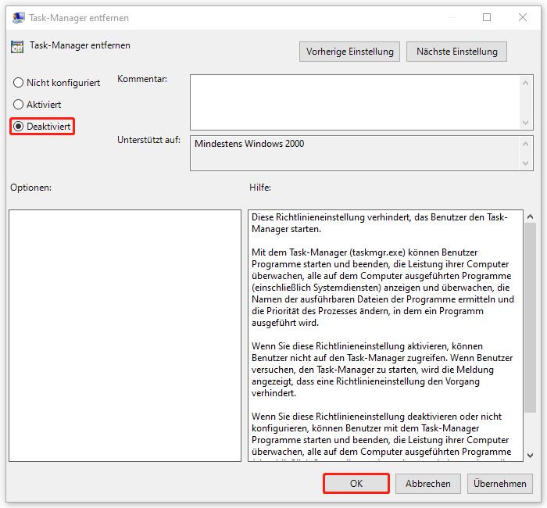This screenshot has height=508, width=547.
Task: Click the Hilfe panel scrollbar thumb
Action: coord(531,317)
